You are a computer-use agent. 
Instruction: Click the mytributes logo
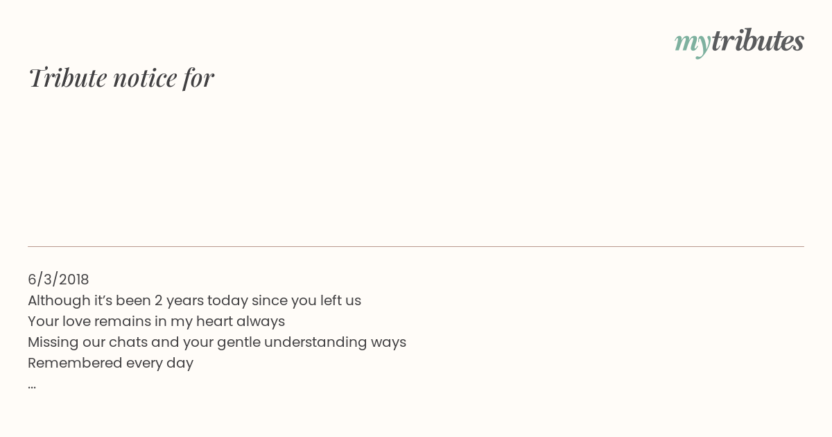739,42
